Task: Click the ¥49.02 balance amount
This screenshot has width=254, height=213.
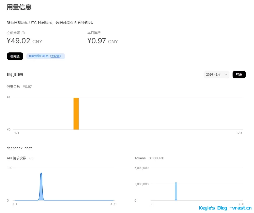Action: pos(18,40)
